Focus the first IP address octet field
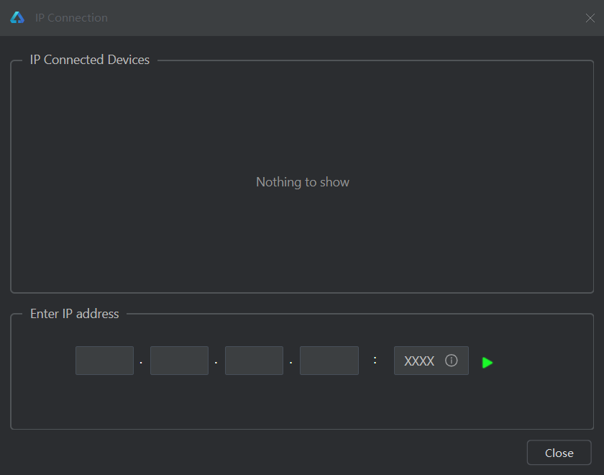 [104, 361]
